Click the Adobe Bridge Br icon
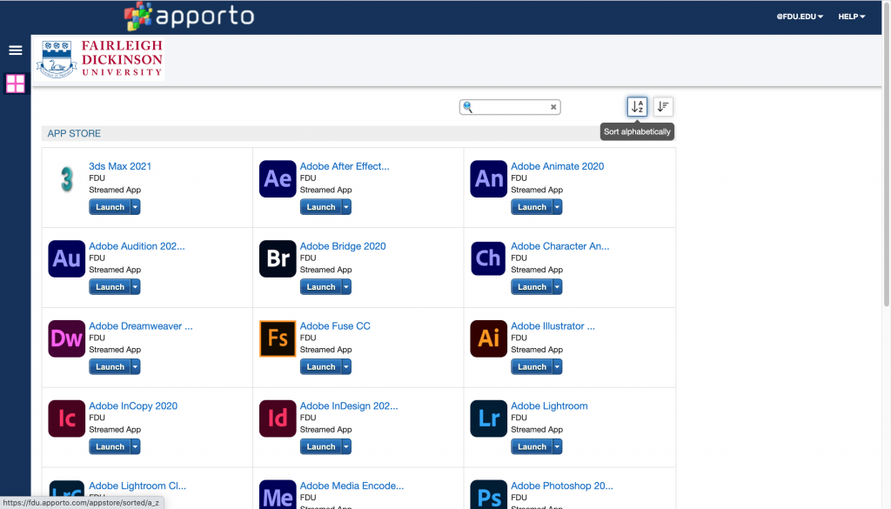This screenshot has height=509, width=891. click(x=278, y=259)
